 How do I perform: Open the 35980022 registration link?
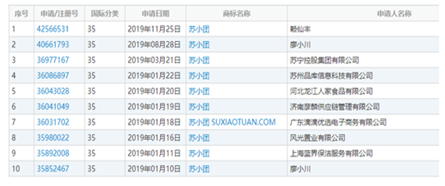53,138
